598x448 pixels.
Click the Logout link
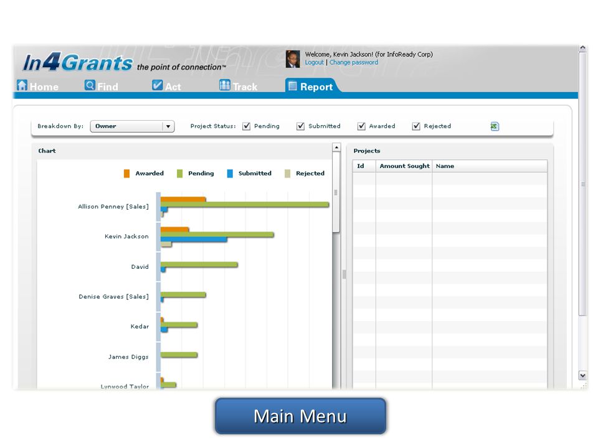click(x=314, y=62)
